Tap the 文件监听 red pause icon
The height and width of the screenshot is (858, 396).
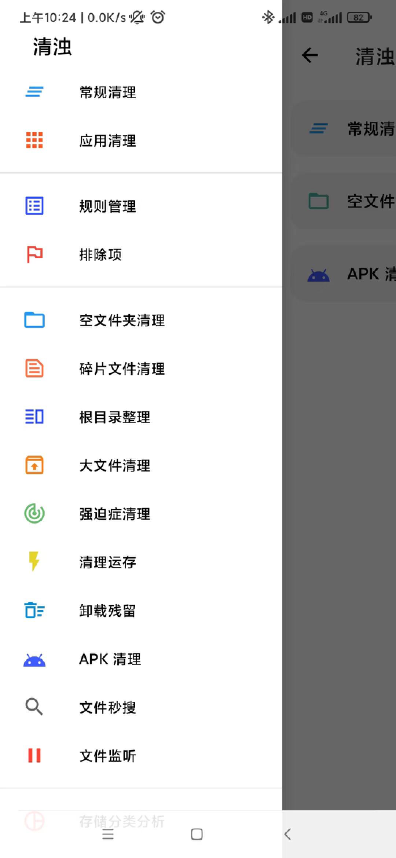pos(34,755)
